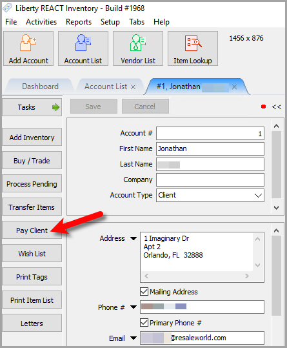Toggle the Mailing Address checkbox
This screenshot has height=348, width=287.
[144, 292]
